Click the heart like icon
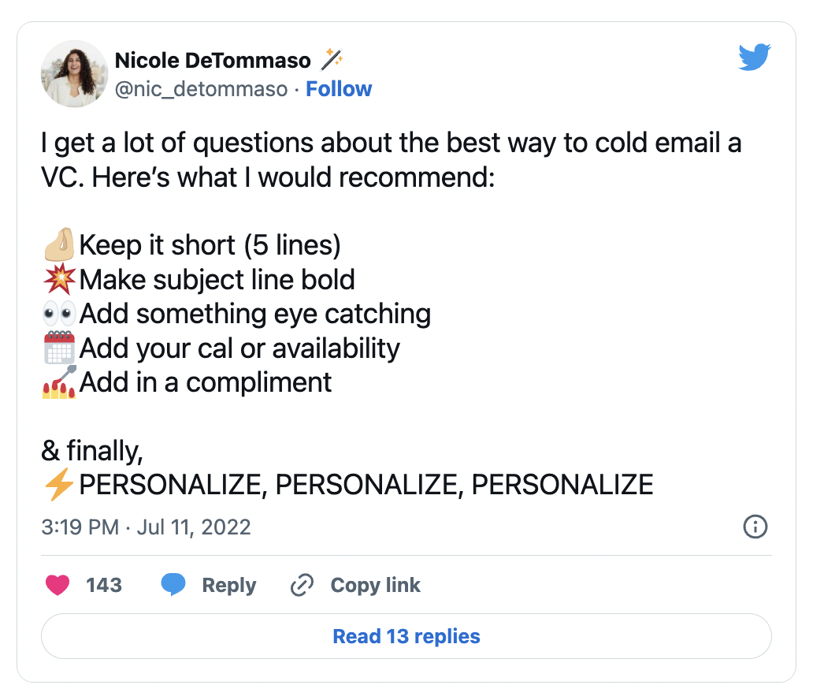 click(58, 585)
